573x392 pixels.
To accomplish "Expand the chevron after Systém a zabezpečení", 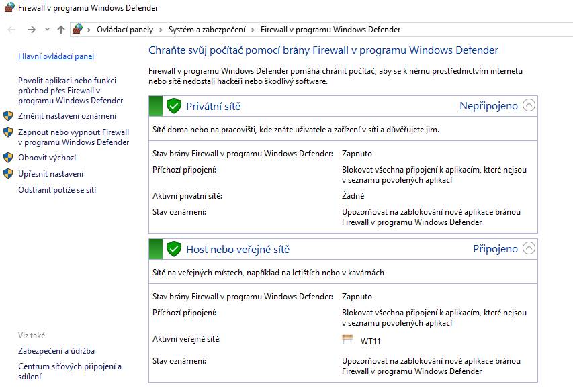I will point(253,30).
